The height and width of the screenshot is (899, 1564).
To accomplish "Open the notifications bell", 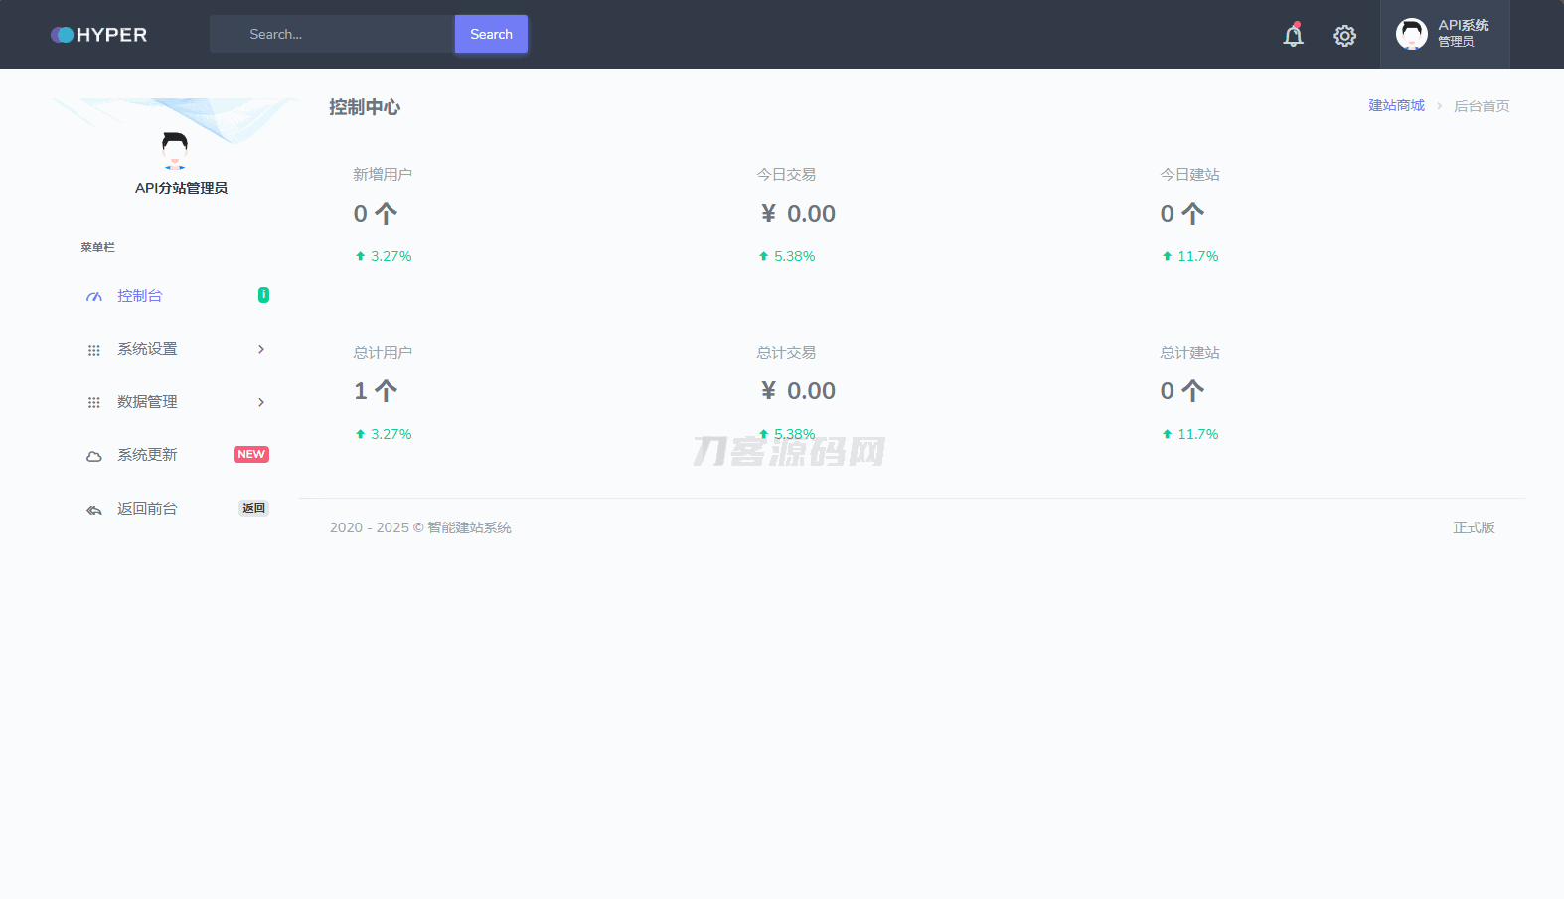I will point(1293,36).
